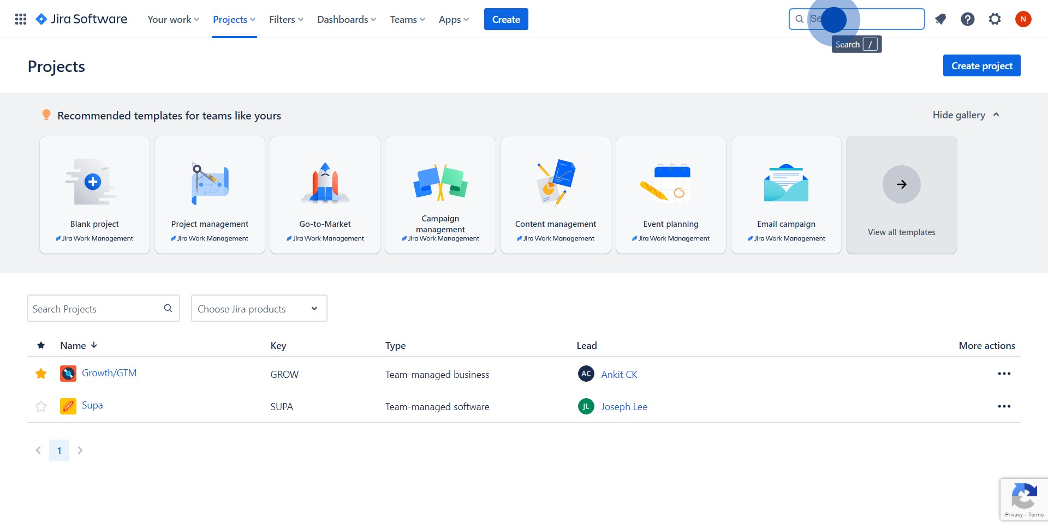Open the notifications icon

(940, 19)
